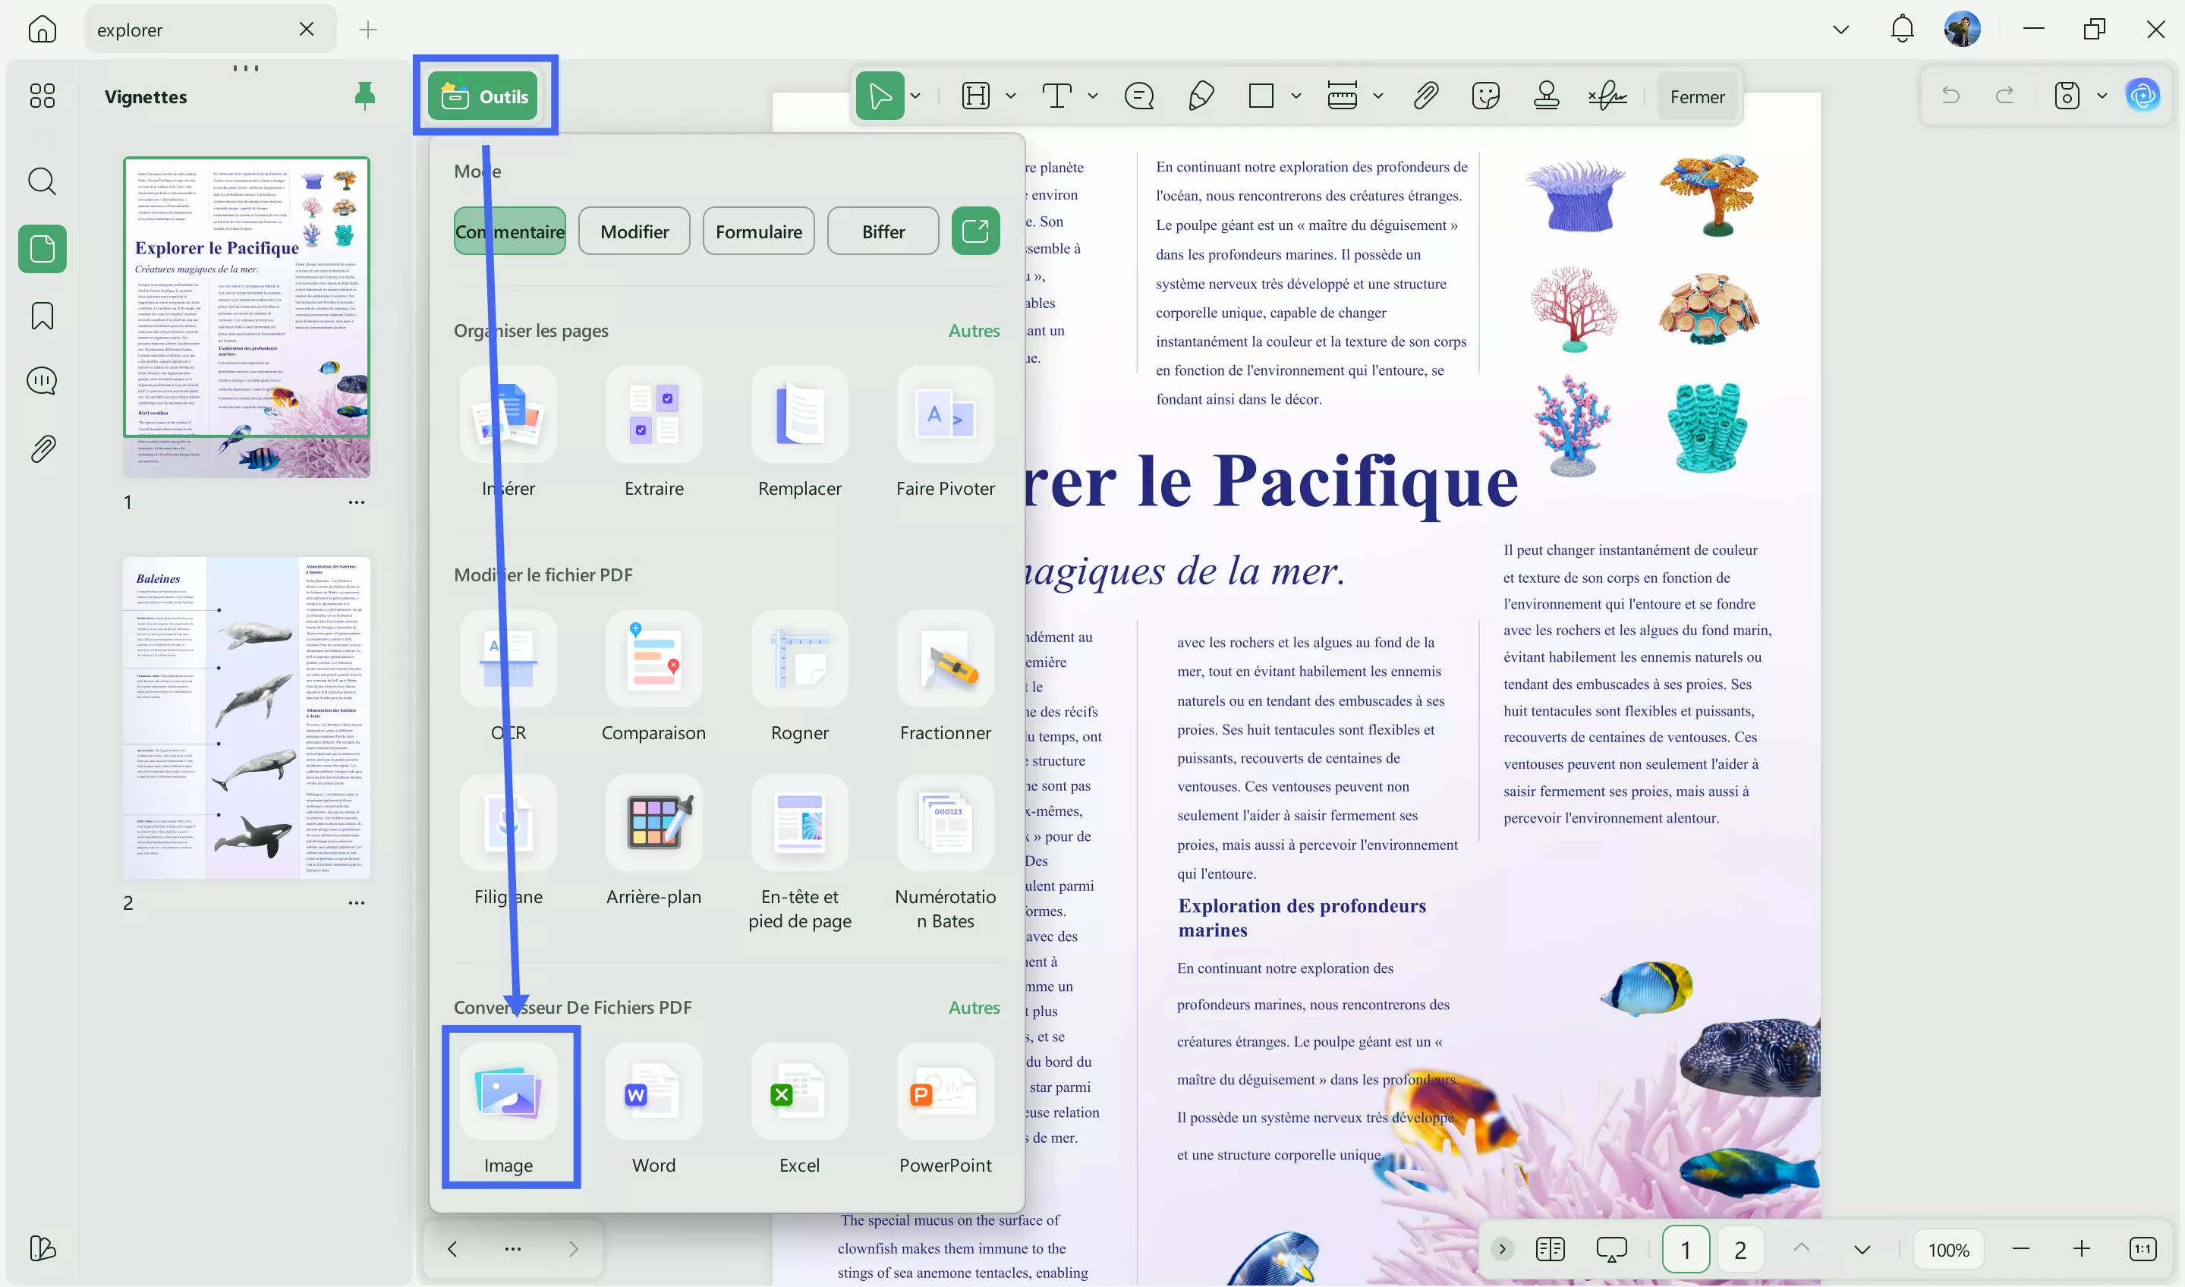Open the save options dropdown at top right
This screenshot has height=1287, width=2185.
pyautogui.click(x=2102, y=96)
